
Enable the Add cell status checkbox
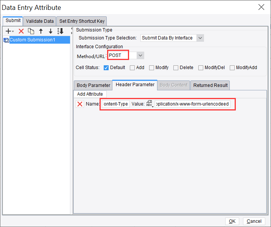132,68
